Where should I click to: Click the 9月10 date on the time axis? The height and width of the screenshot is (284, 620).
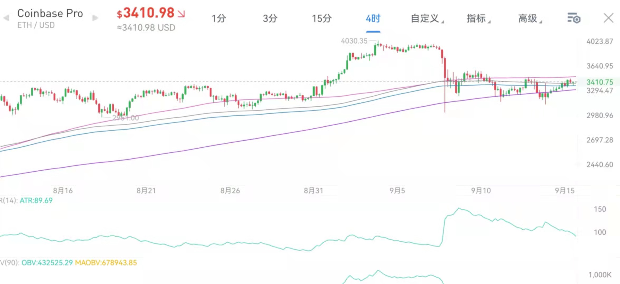point(481,191)
